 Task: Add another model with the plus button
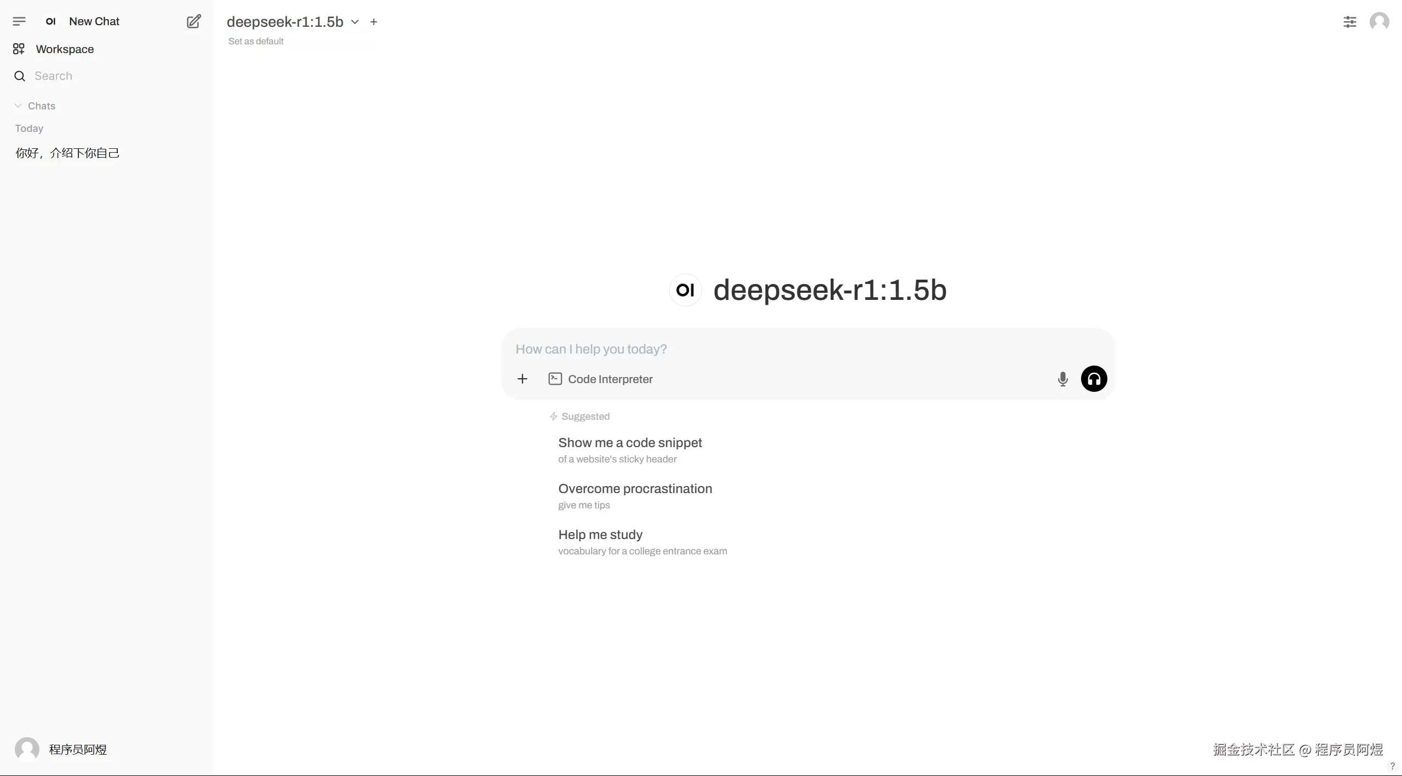(x=374, y=22)
